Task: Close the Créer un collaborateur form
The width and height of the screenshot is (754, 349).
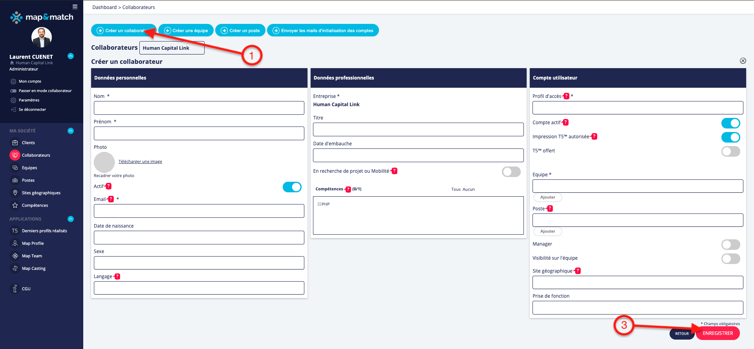Action: (743, 61)
